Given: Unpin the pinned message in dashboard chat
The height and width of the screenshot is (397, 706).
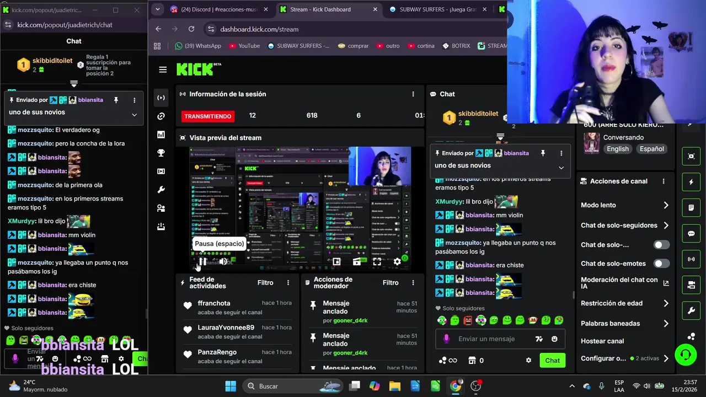Looking at the screenshot, I should pyautogui.click(x=543, y=153).
